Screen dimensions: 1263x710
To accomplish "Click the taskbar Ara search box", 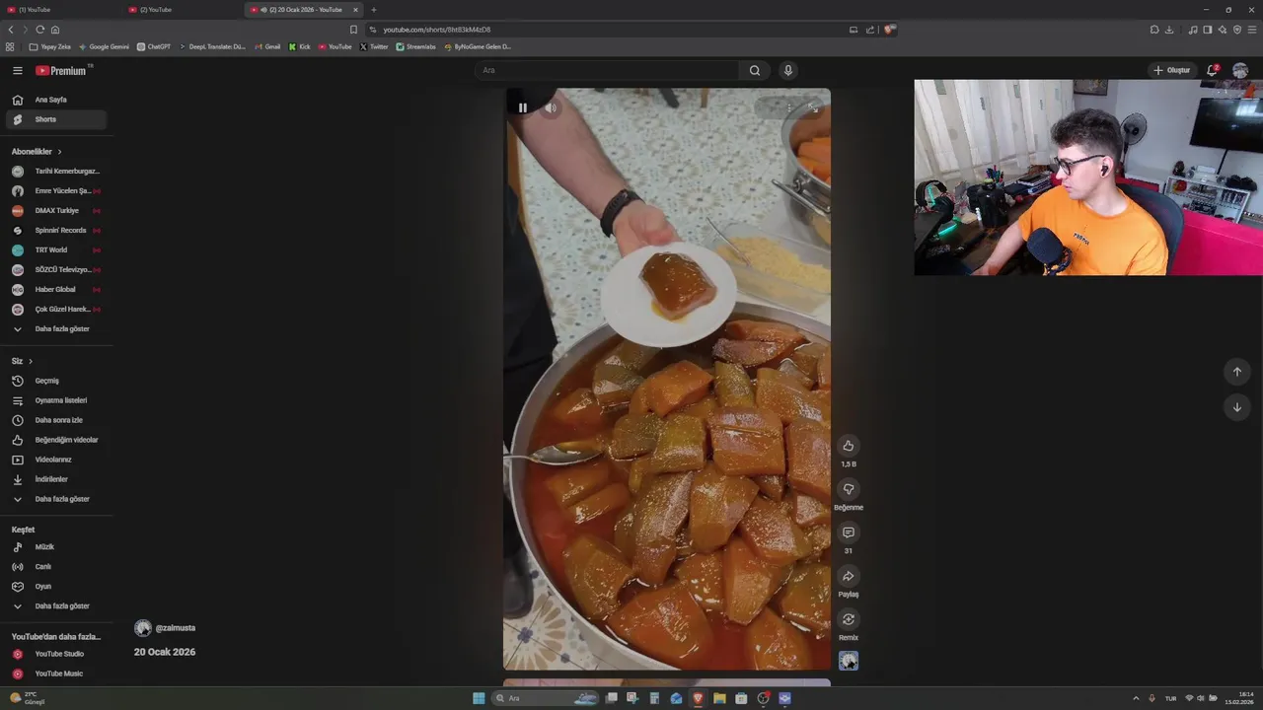I will 545,698.
